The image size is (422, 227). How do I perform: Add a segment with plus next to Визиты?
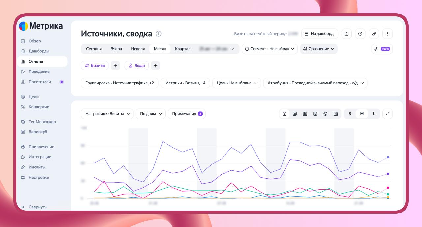[115, 66]
